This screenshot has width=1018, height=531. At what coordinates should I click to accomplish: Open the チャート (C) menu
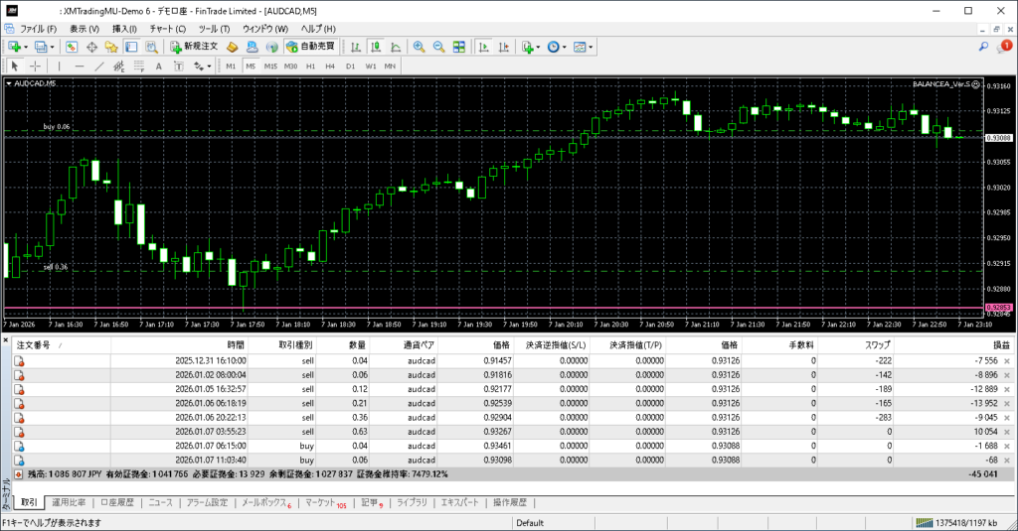167,29
